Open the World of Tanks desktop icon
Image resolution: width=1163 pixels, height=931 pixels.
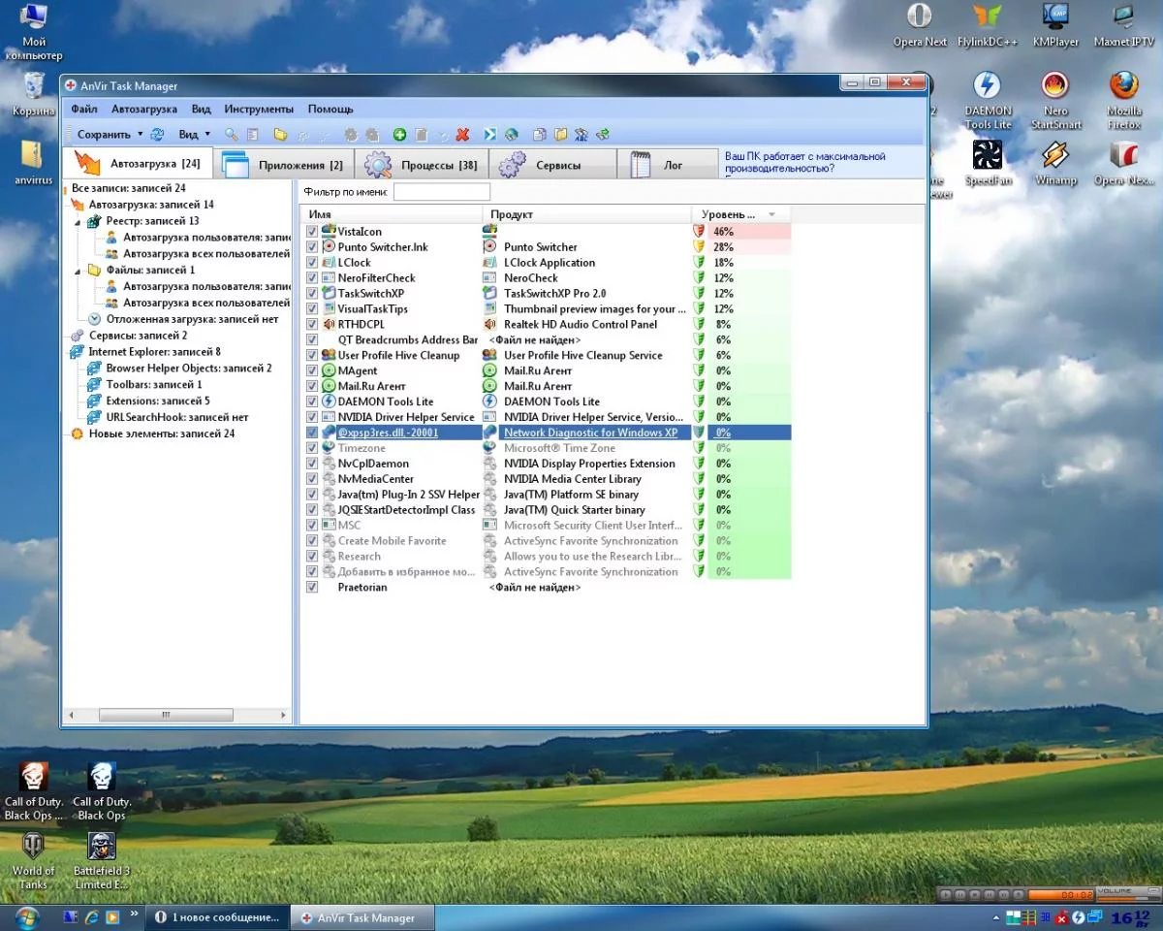[x=34, y=860]
